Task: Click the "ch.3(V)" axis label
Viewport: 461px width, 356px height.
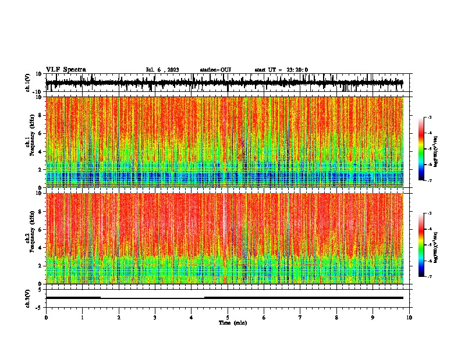Action: click(28, 298)
